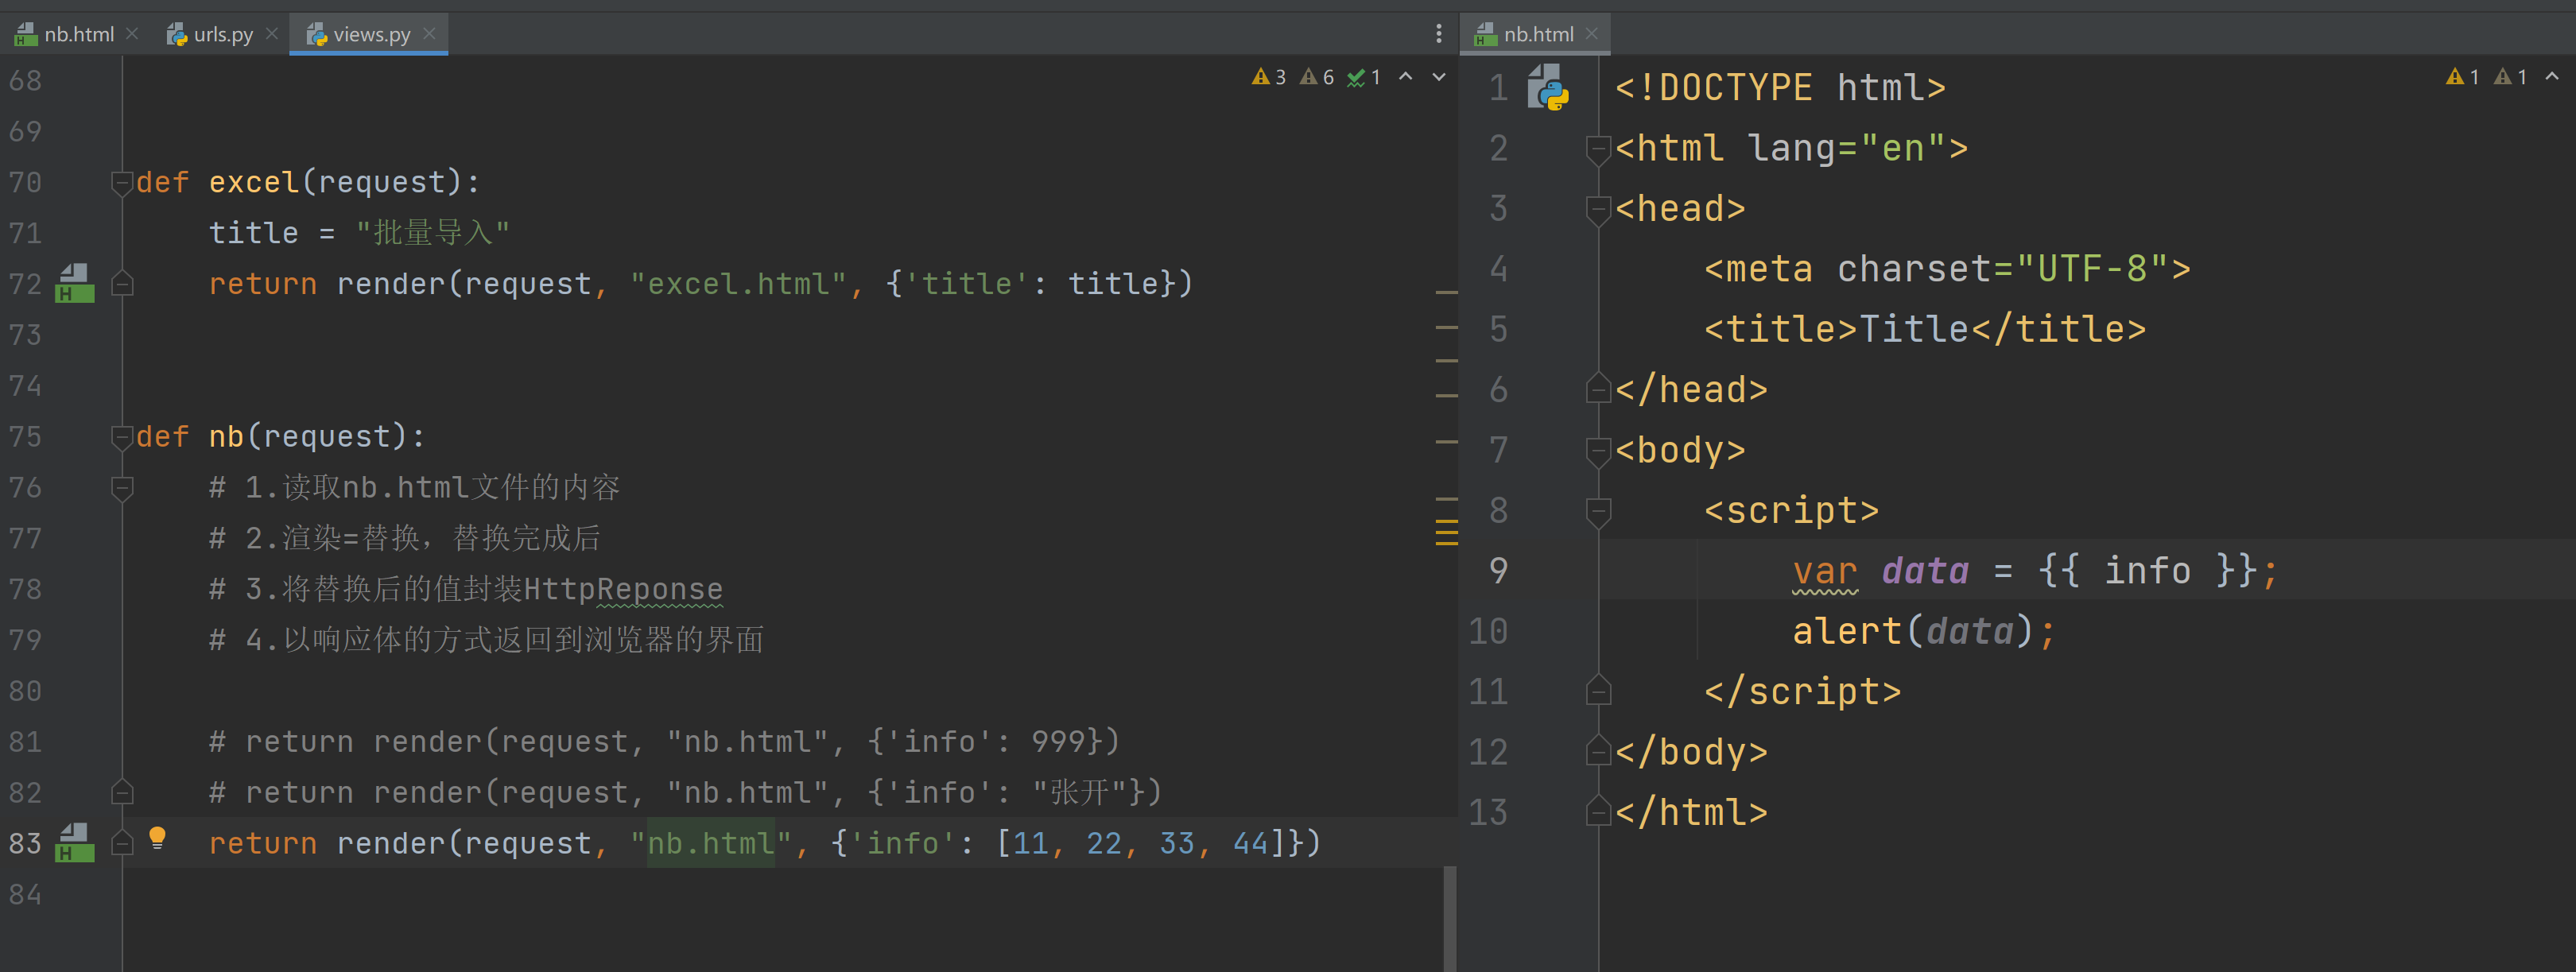Click the 3 warnings indicator in views.py

pos(1269,77)
